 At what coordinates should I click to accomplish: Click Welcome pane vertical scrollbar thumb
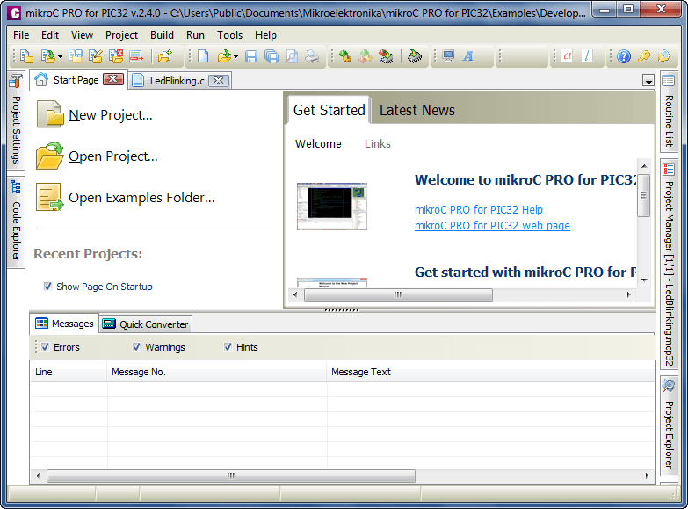click(x=644, y=195)
